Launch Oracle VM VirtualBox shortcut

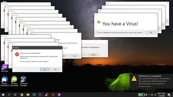24,81
